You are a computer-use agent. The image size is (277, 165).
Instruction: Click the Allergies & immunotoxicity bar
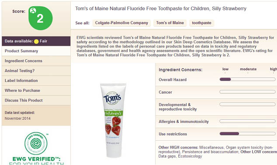click(247, 121)
